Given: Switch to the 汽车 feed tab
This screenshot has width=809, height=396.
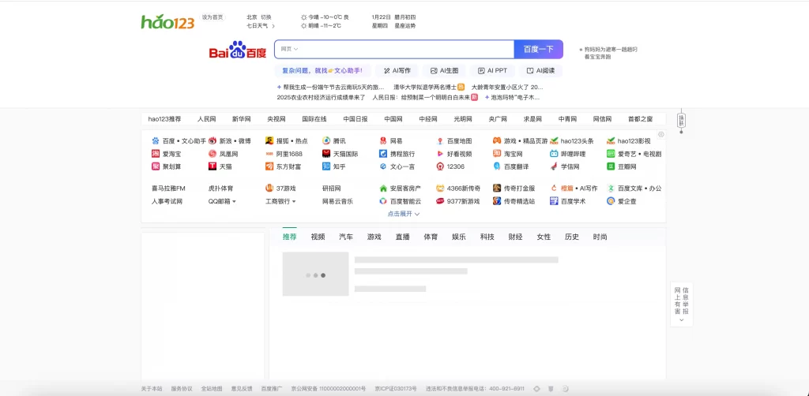Looking at the screenshot, I should (x=346, y=237).
